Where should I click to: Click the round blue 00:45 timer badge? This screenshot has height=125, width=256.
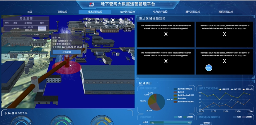click(x=209, y=68)
